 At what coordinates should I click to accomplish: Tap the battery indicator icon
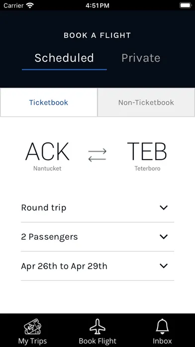[x=186, y=5]
